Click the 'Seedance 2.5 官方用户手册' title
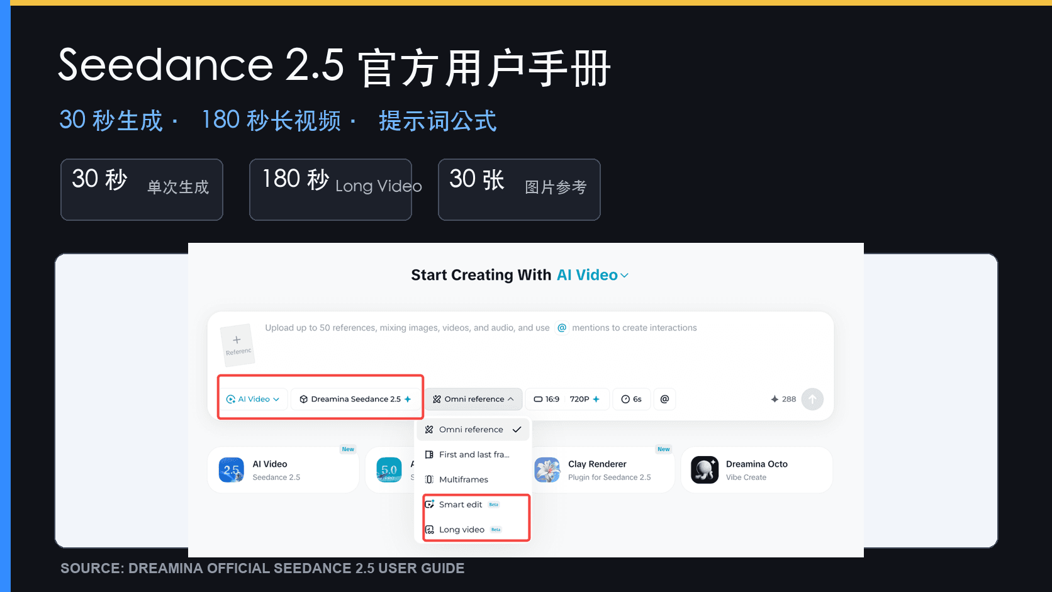This screenshot has height=592, width=1052. pos(334,67)
